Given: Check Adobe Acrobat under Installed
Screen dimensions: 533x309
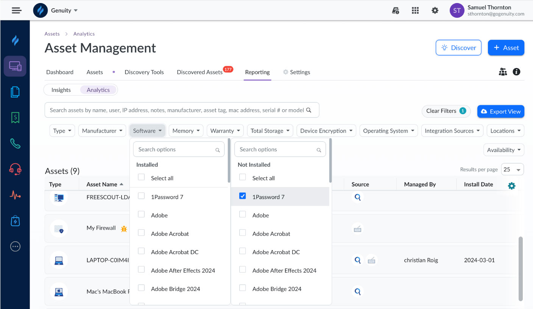Looking at the screenshot, I should tap(141, 233).
